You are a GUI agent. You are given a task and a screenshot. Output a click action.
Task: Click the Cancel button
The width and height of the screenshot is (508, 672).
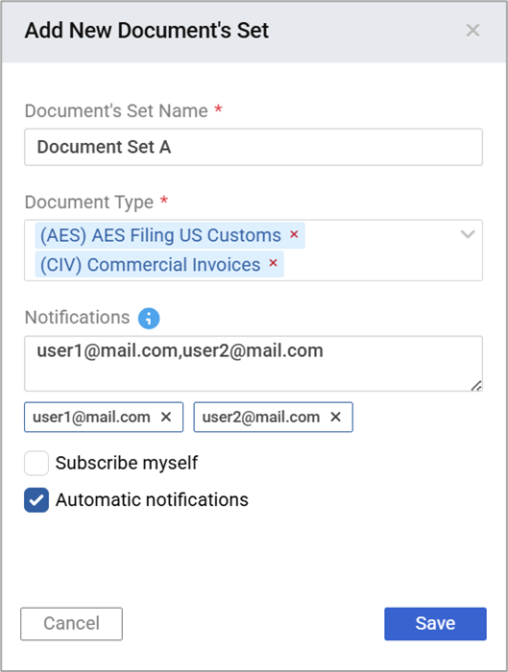pos(72,624)
